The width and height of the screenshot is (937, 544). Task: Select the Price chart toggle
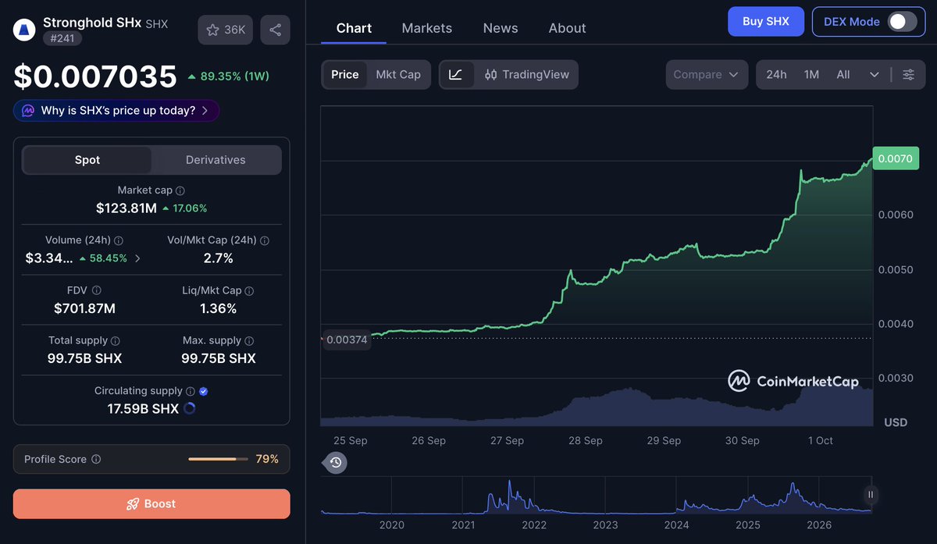[344, 74]
